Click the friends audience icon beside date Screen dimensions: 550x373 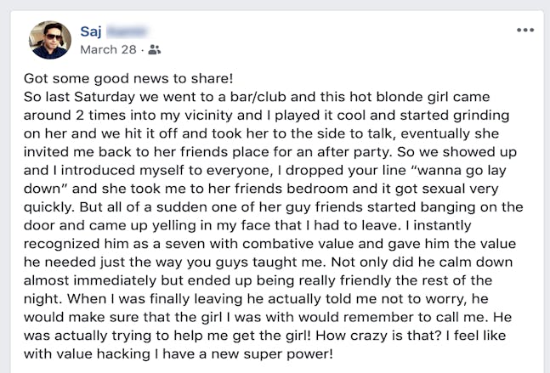click(155, 50)
